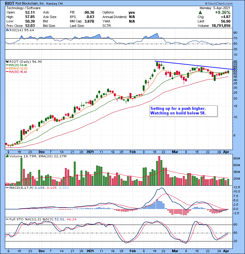Click the P/E value -90.30
This screenshot has height=254, width=245.
point(89,13)
